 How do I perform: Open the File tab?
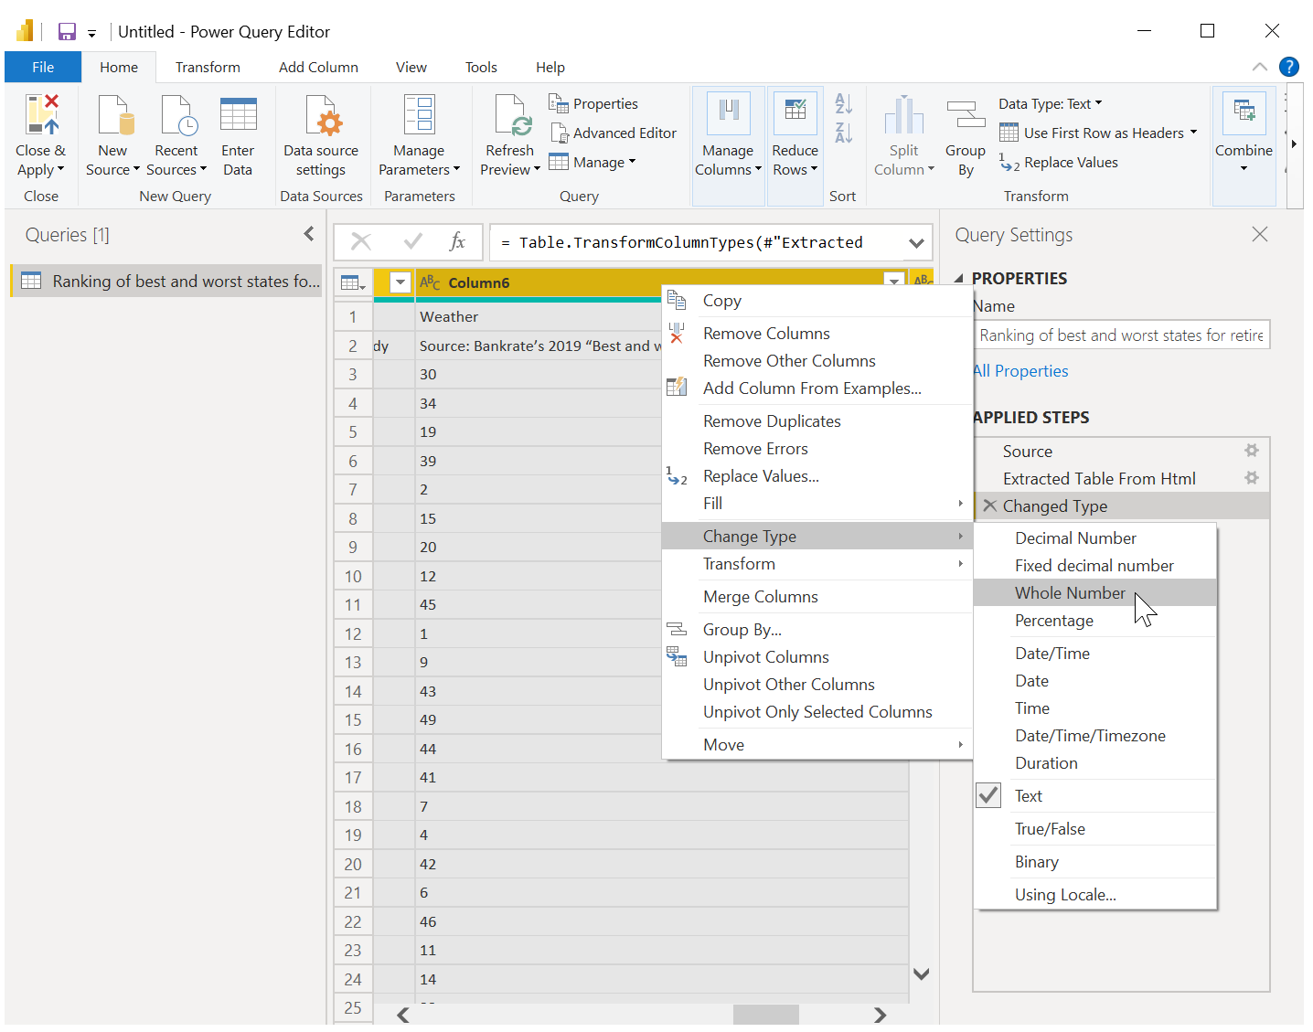(43, 68)
